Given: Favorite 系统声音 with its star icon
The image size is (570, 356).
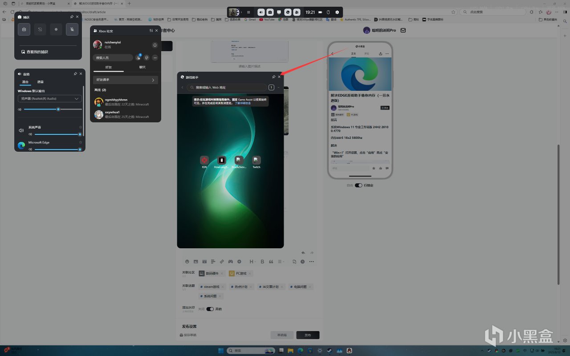Looking at the screenshot, I should 81,127.
